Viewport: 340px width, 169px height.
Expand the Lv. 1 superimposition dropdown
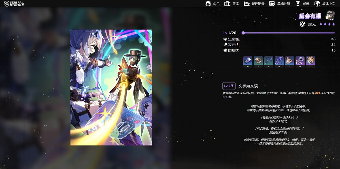click(x=229, y=86)
